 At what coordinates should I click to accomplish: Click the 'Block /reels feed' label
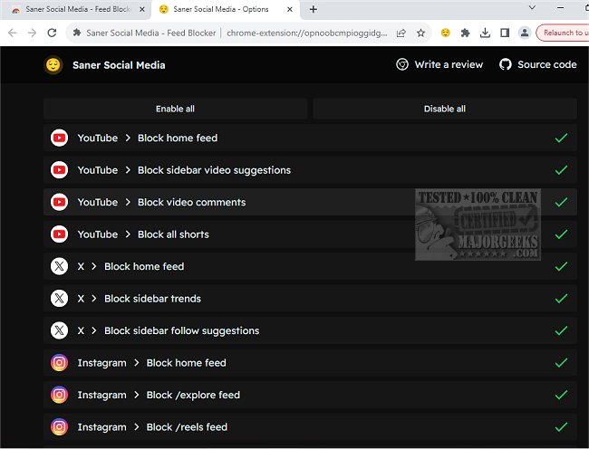(187, 427)
